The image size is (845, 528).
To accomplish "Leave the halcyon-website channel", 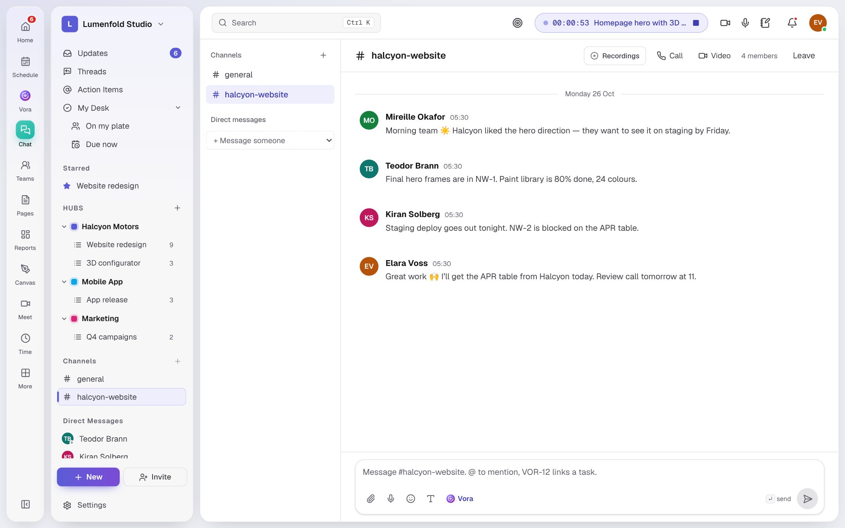I will click(804, 56).
